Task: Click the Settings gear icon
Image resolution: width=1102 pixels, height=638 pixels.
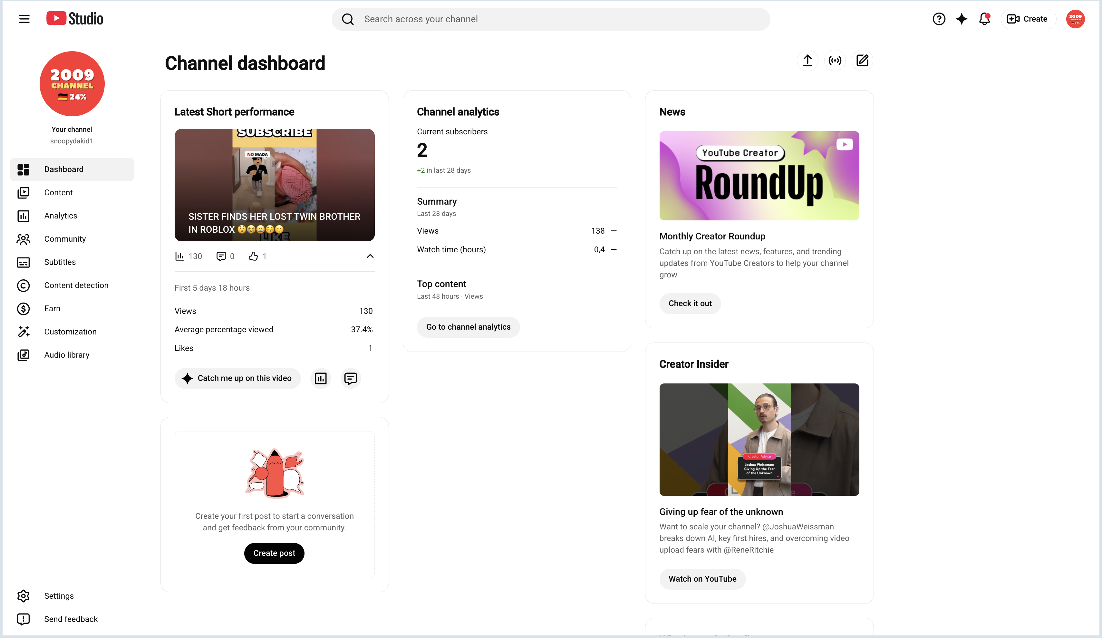Action: click(23, 595)
